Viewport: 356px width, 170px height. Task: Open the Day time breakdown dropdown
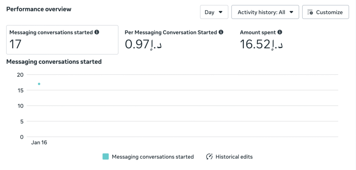[x=214, y=12]
